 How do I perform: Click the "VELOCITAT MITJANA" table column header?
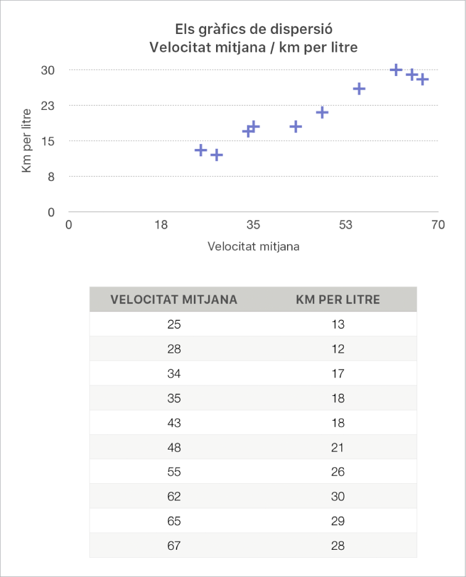click(x=174, y=300)
